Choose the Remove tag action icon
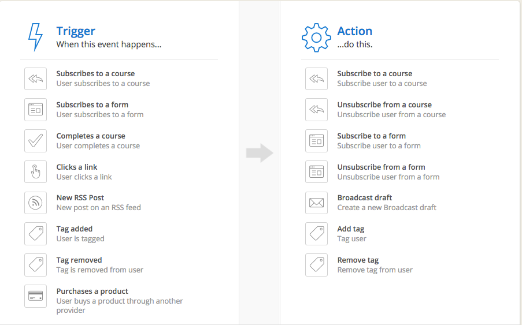The image size is (522, 325). pyautogui.click(x=317, y=265)
